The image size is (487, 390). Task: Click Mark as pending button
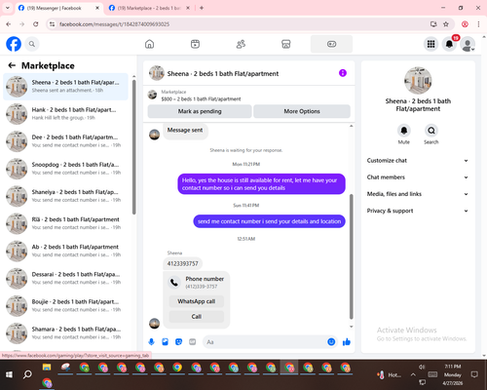(200, 111)
